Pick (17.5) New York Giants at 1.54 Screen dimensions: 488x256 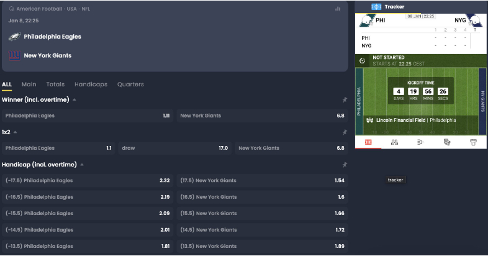[x=263, y=181]
